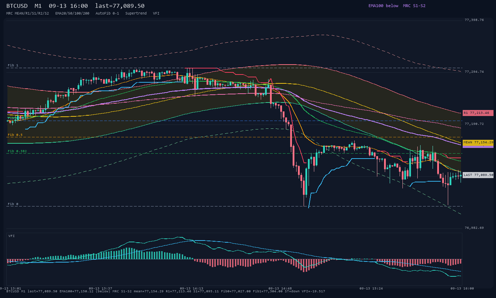Click the 09-13 14:48 time axis label
Image resolution: width=496 pixels, height=298 pixels.
280,288
